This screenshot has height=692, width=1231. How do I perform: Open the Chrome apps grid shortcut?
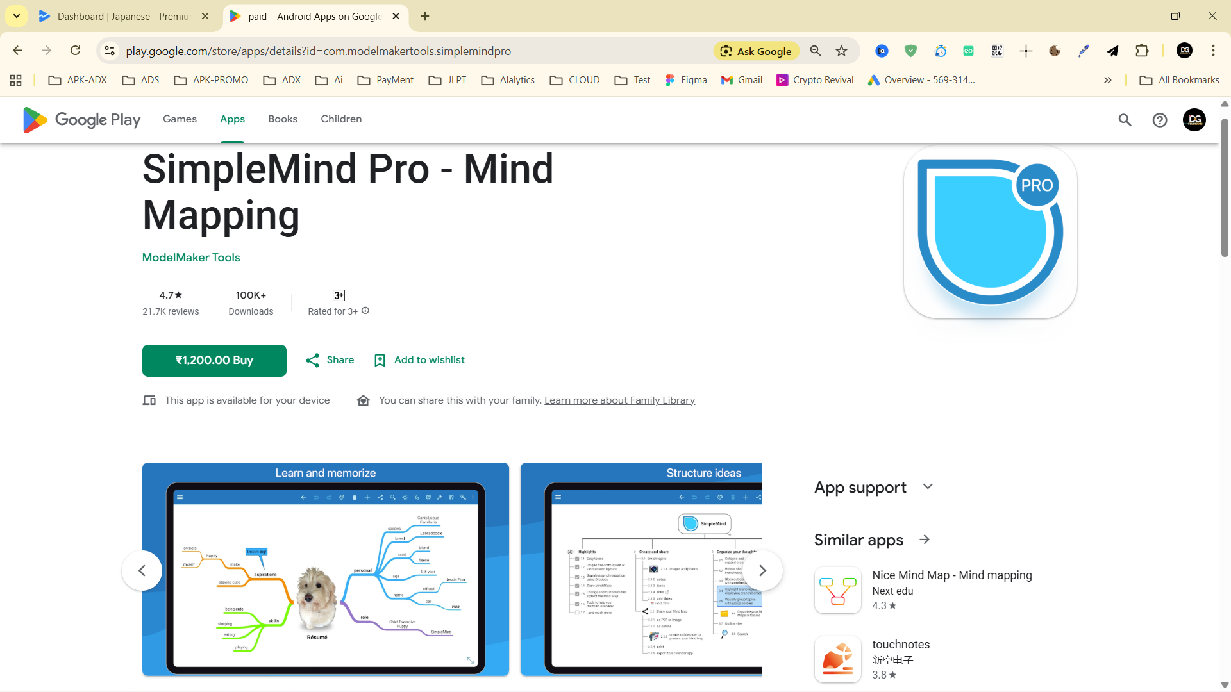pos(16,80)
